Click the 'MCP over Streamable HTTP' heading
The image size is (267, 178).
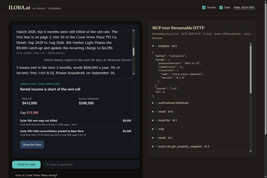(x=178, y=28)
